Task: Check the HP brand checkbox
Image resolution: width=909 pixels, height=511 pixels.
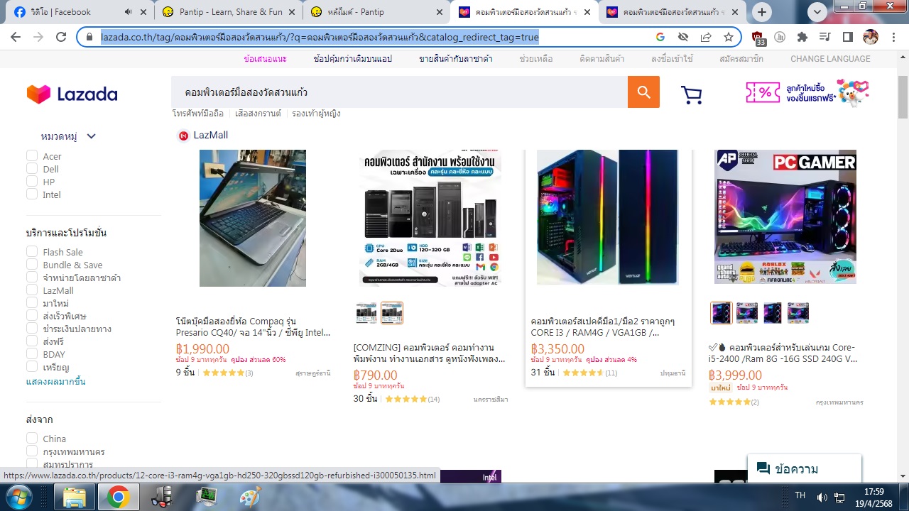Action: [x=32, y=182]
